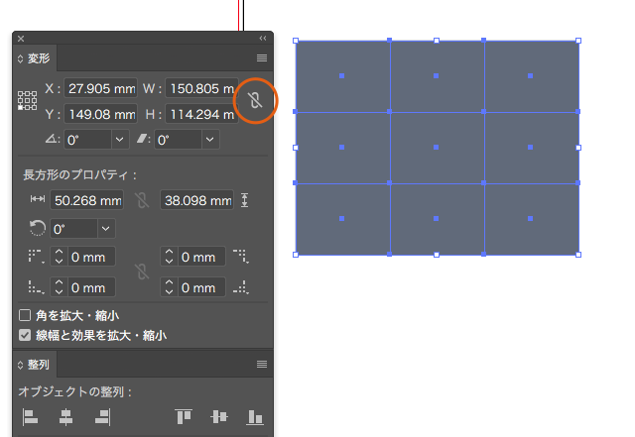The height and width of the screenshot is (437, 635).
Task: Edit the rotation angle field in transform row
Action: pos(87,140)
